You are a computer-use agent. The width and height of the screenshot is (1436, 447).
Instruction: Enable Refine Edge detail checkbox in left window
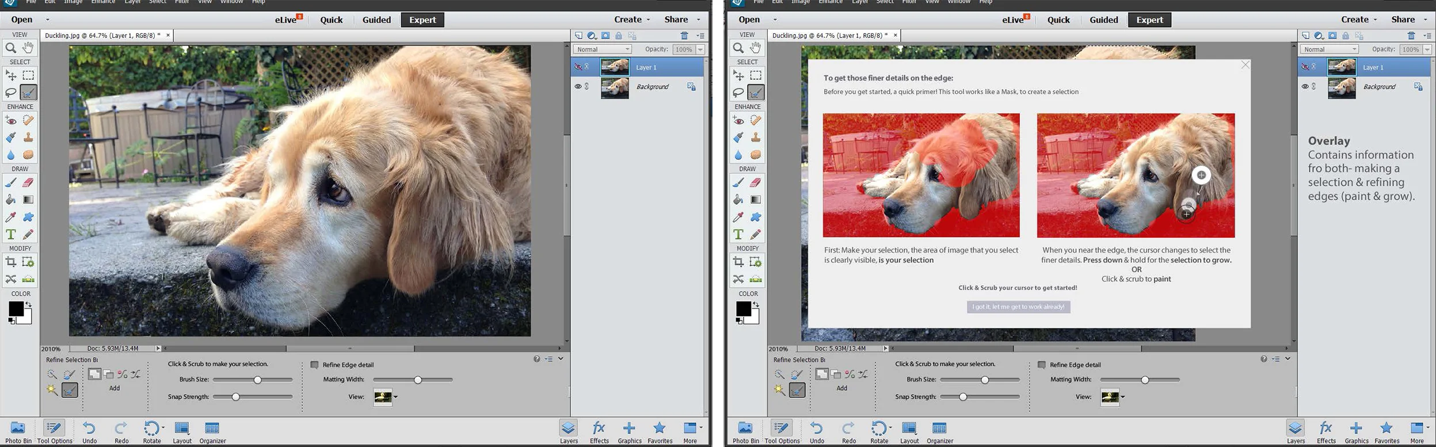315,365
